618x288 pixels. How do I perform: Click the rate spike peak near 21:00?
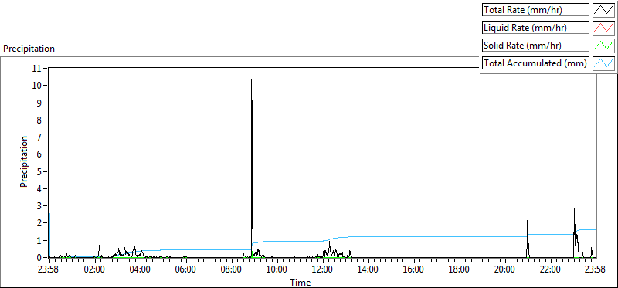(x=528, y=221)
